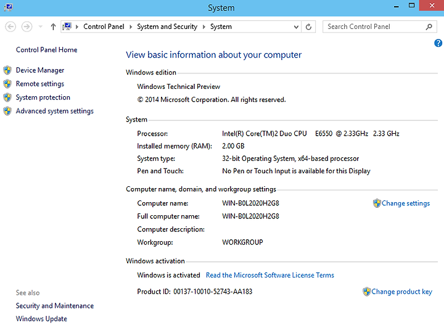Expand the chevron before Control Panel
The width and height of the screenshot is (444, 333).
pos(76,27)
